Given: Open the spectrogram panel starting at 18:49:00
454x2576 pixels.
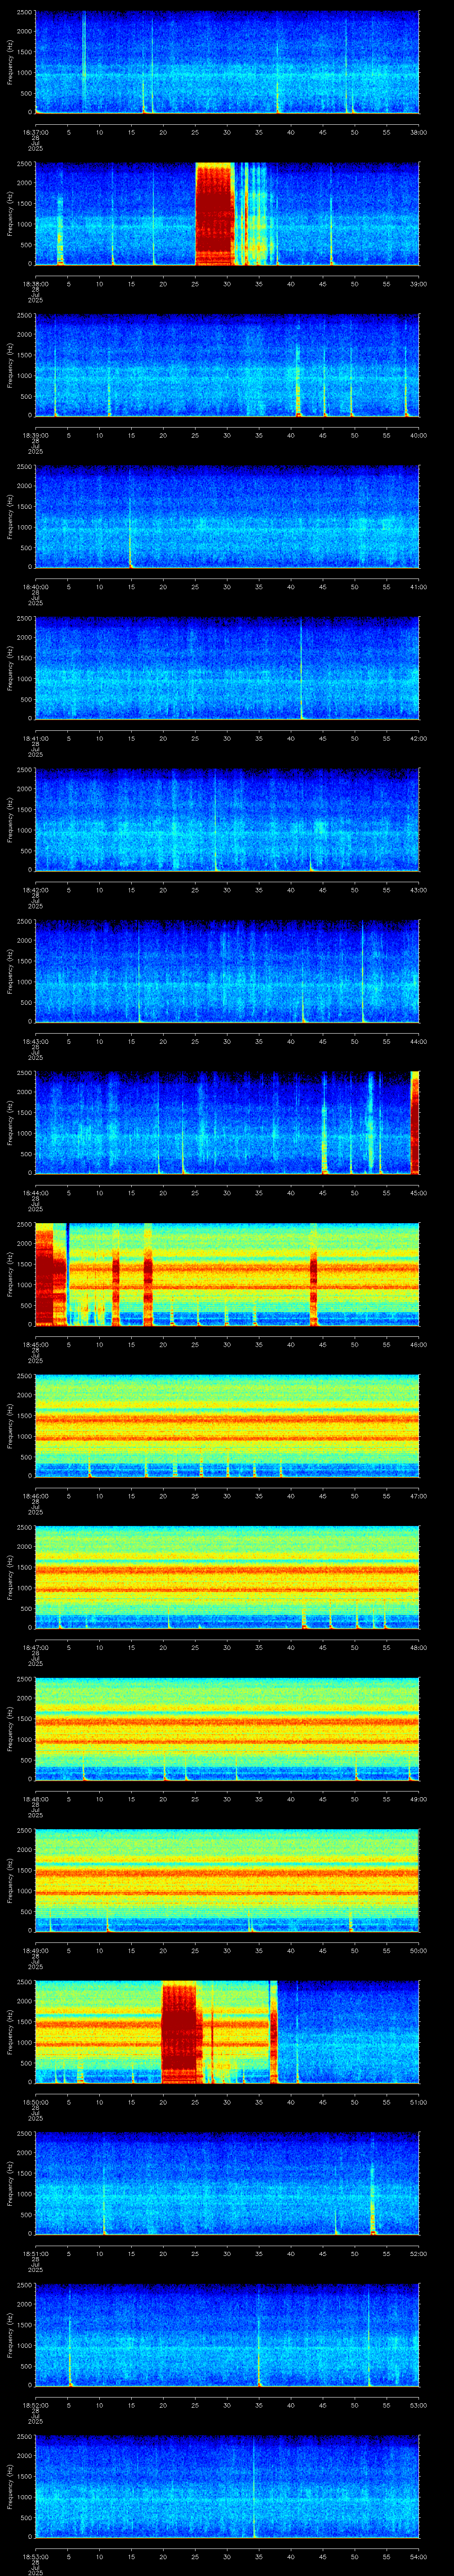Looking at the screenshot, I should pyautogui.click(x=227, y=1880).
